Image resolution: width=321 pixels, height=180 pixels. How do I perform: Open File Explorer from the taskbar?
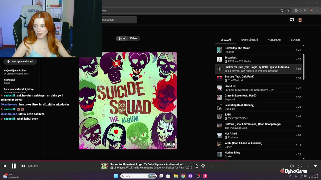[x=176, y=176]
